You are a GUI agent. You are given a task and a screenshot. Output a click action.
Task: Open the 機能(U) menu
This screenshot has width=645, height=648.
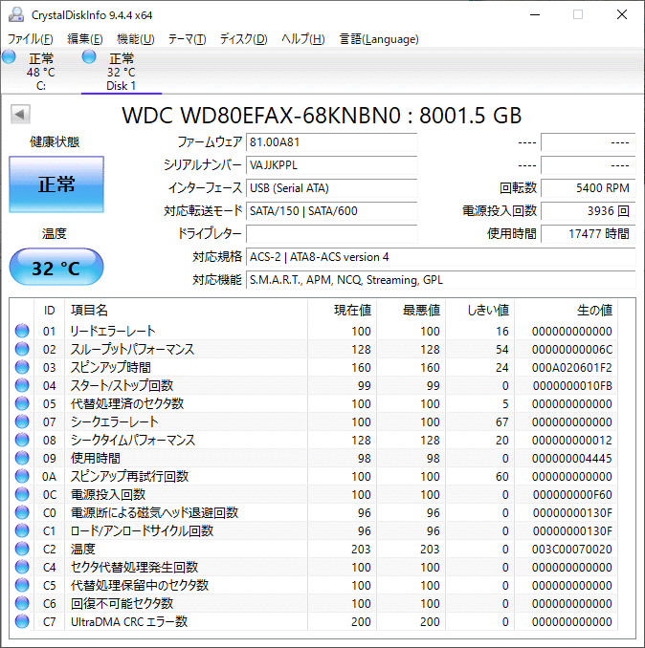[x=135, y=39]
